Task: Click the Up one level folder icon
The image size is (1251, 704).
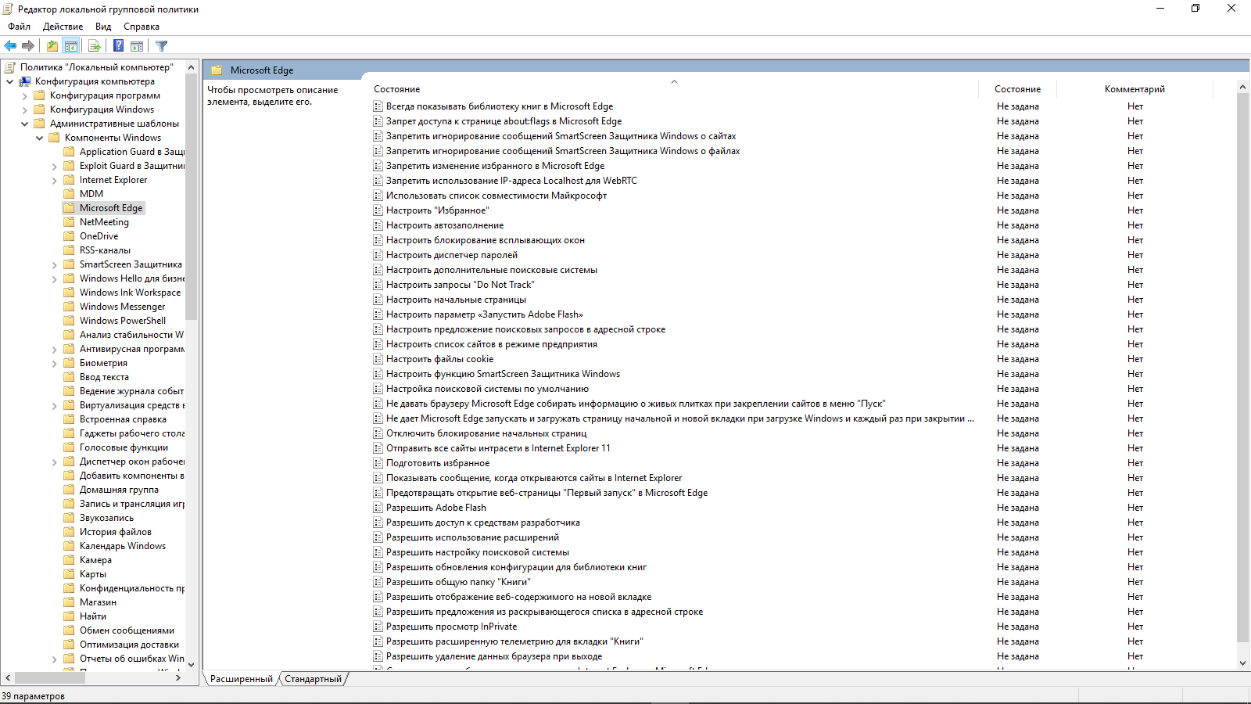Action: 52,46
